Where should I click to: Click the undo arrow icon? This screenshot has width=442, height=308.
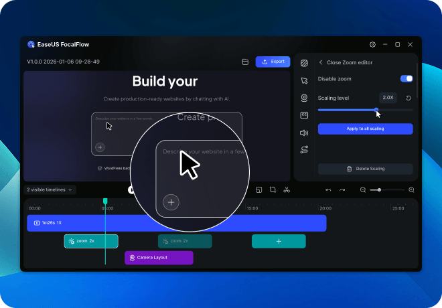328,189
